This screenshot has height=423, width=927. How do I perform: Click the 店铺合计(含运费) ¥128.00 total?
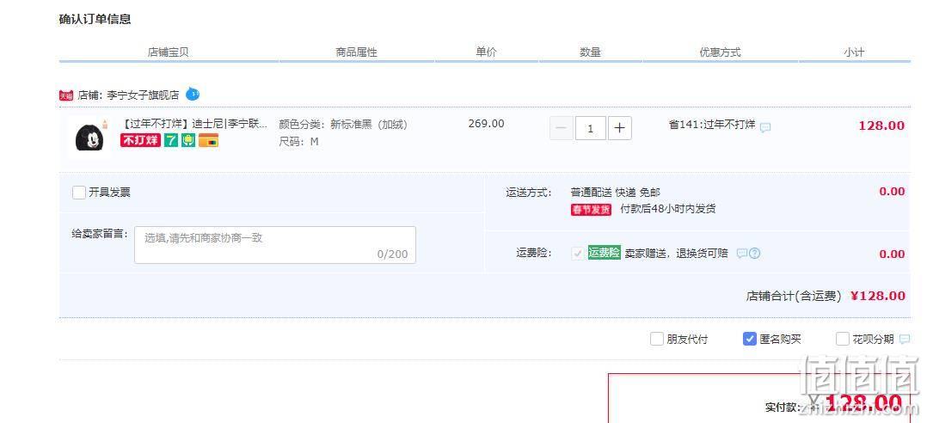point(826,296)
